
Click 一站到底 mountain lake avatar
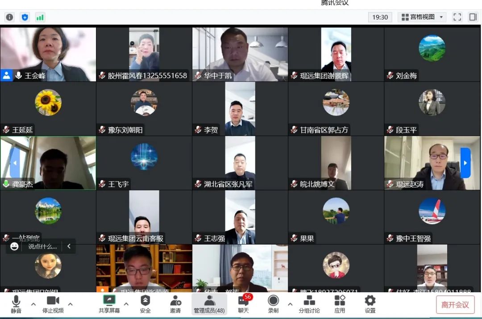coord(48,211)
